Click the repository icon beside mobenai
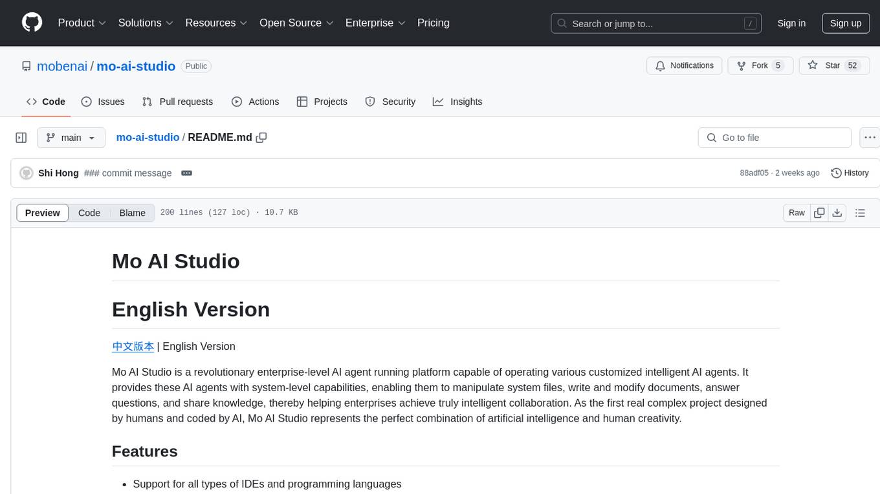 coord(26,66)
